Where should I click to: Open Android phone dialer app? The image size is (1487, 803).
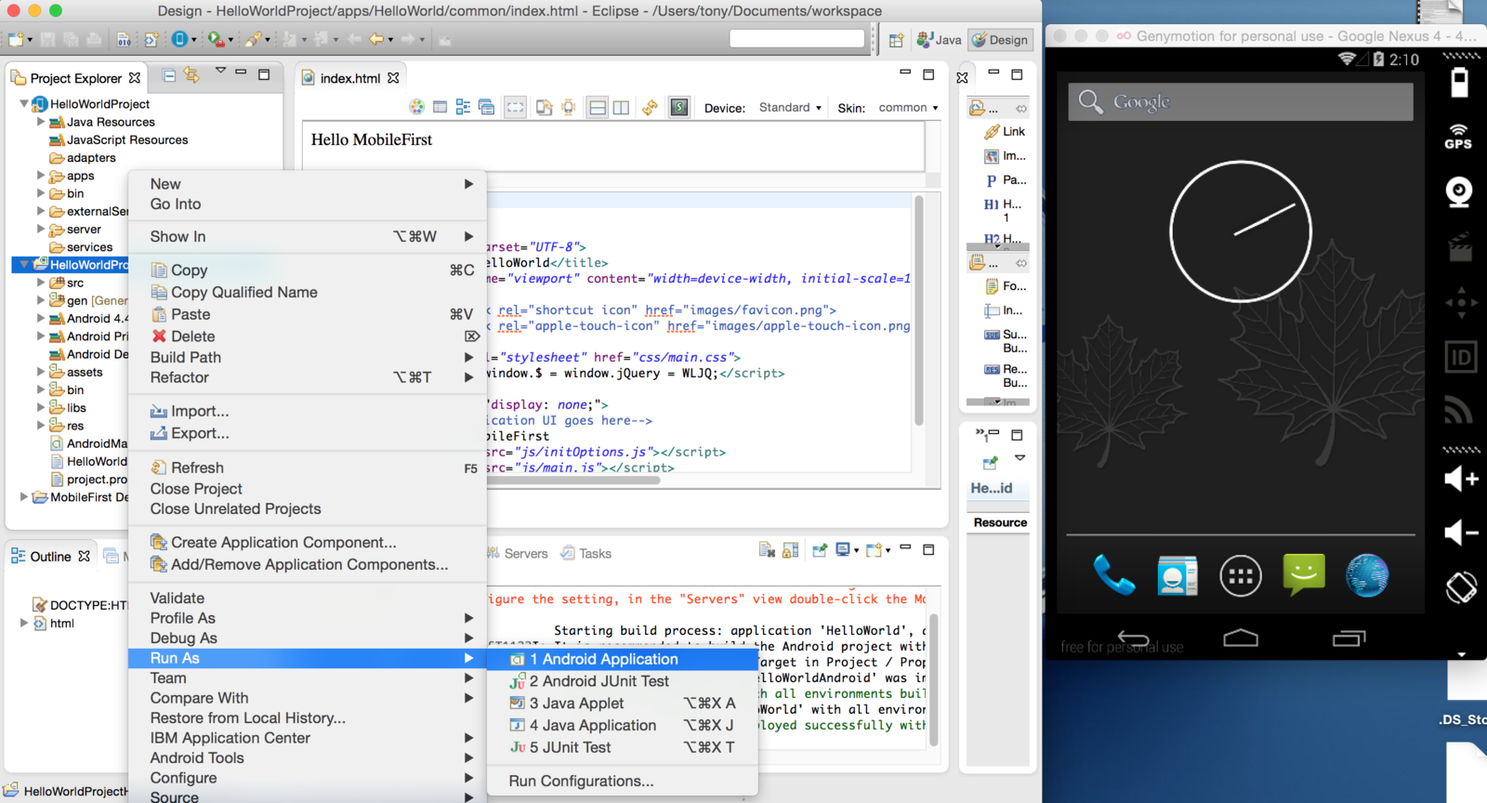click(1113, 575)
